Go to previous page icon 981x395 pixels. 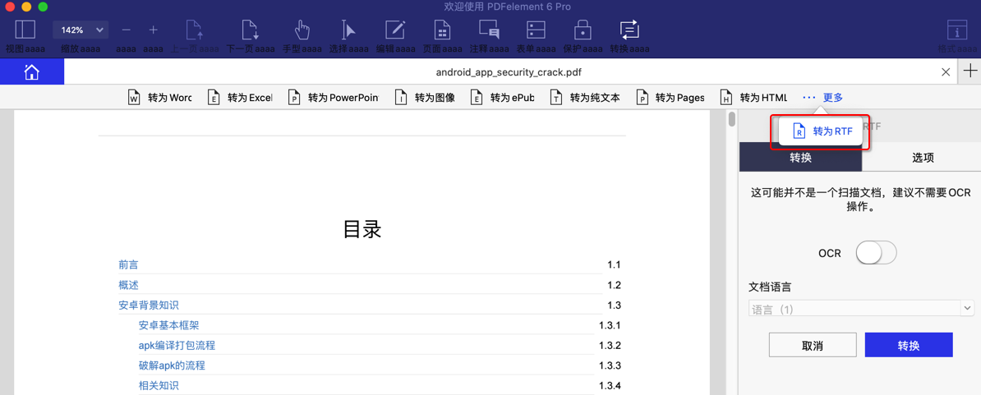[195, 30]
